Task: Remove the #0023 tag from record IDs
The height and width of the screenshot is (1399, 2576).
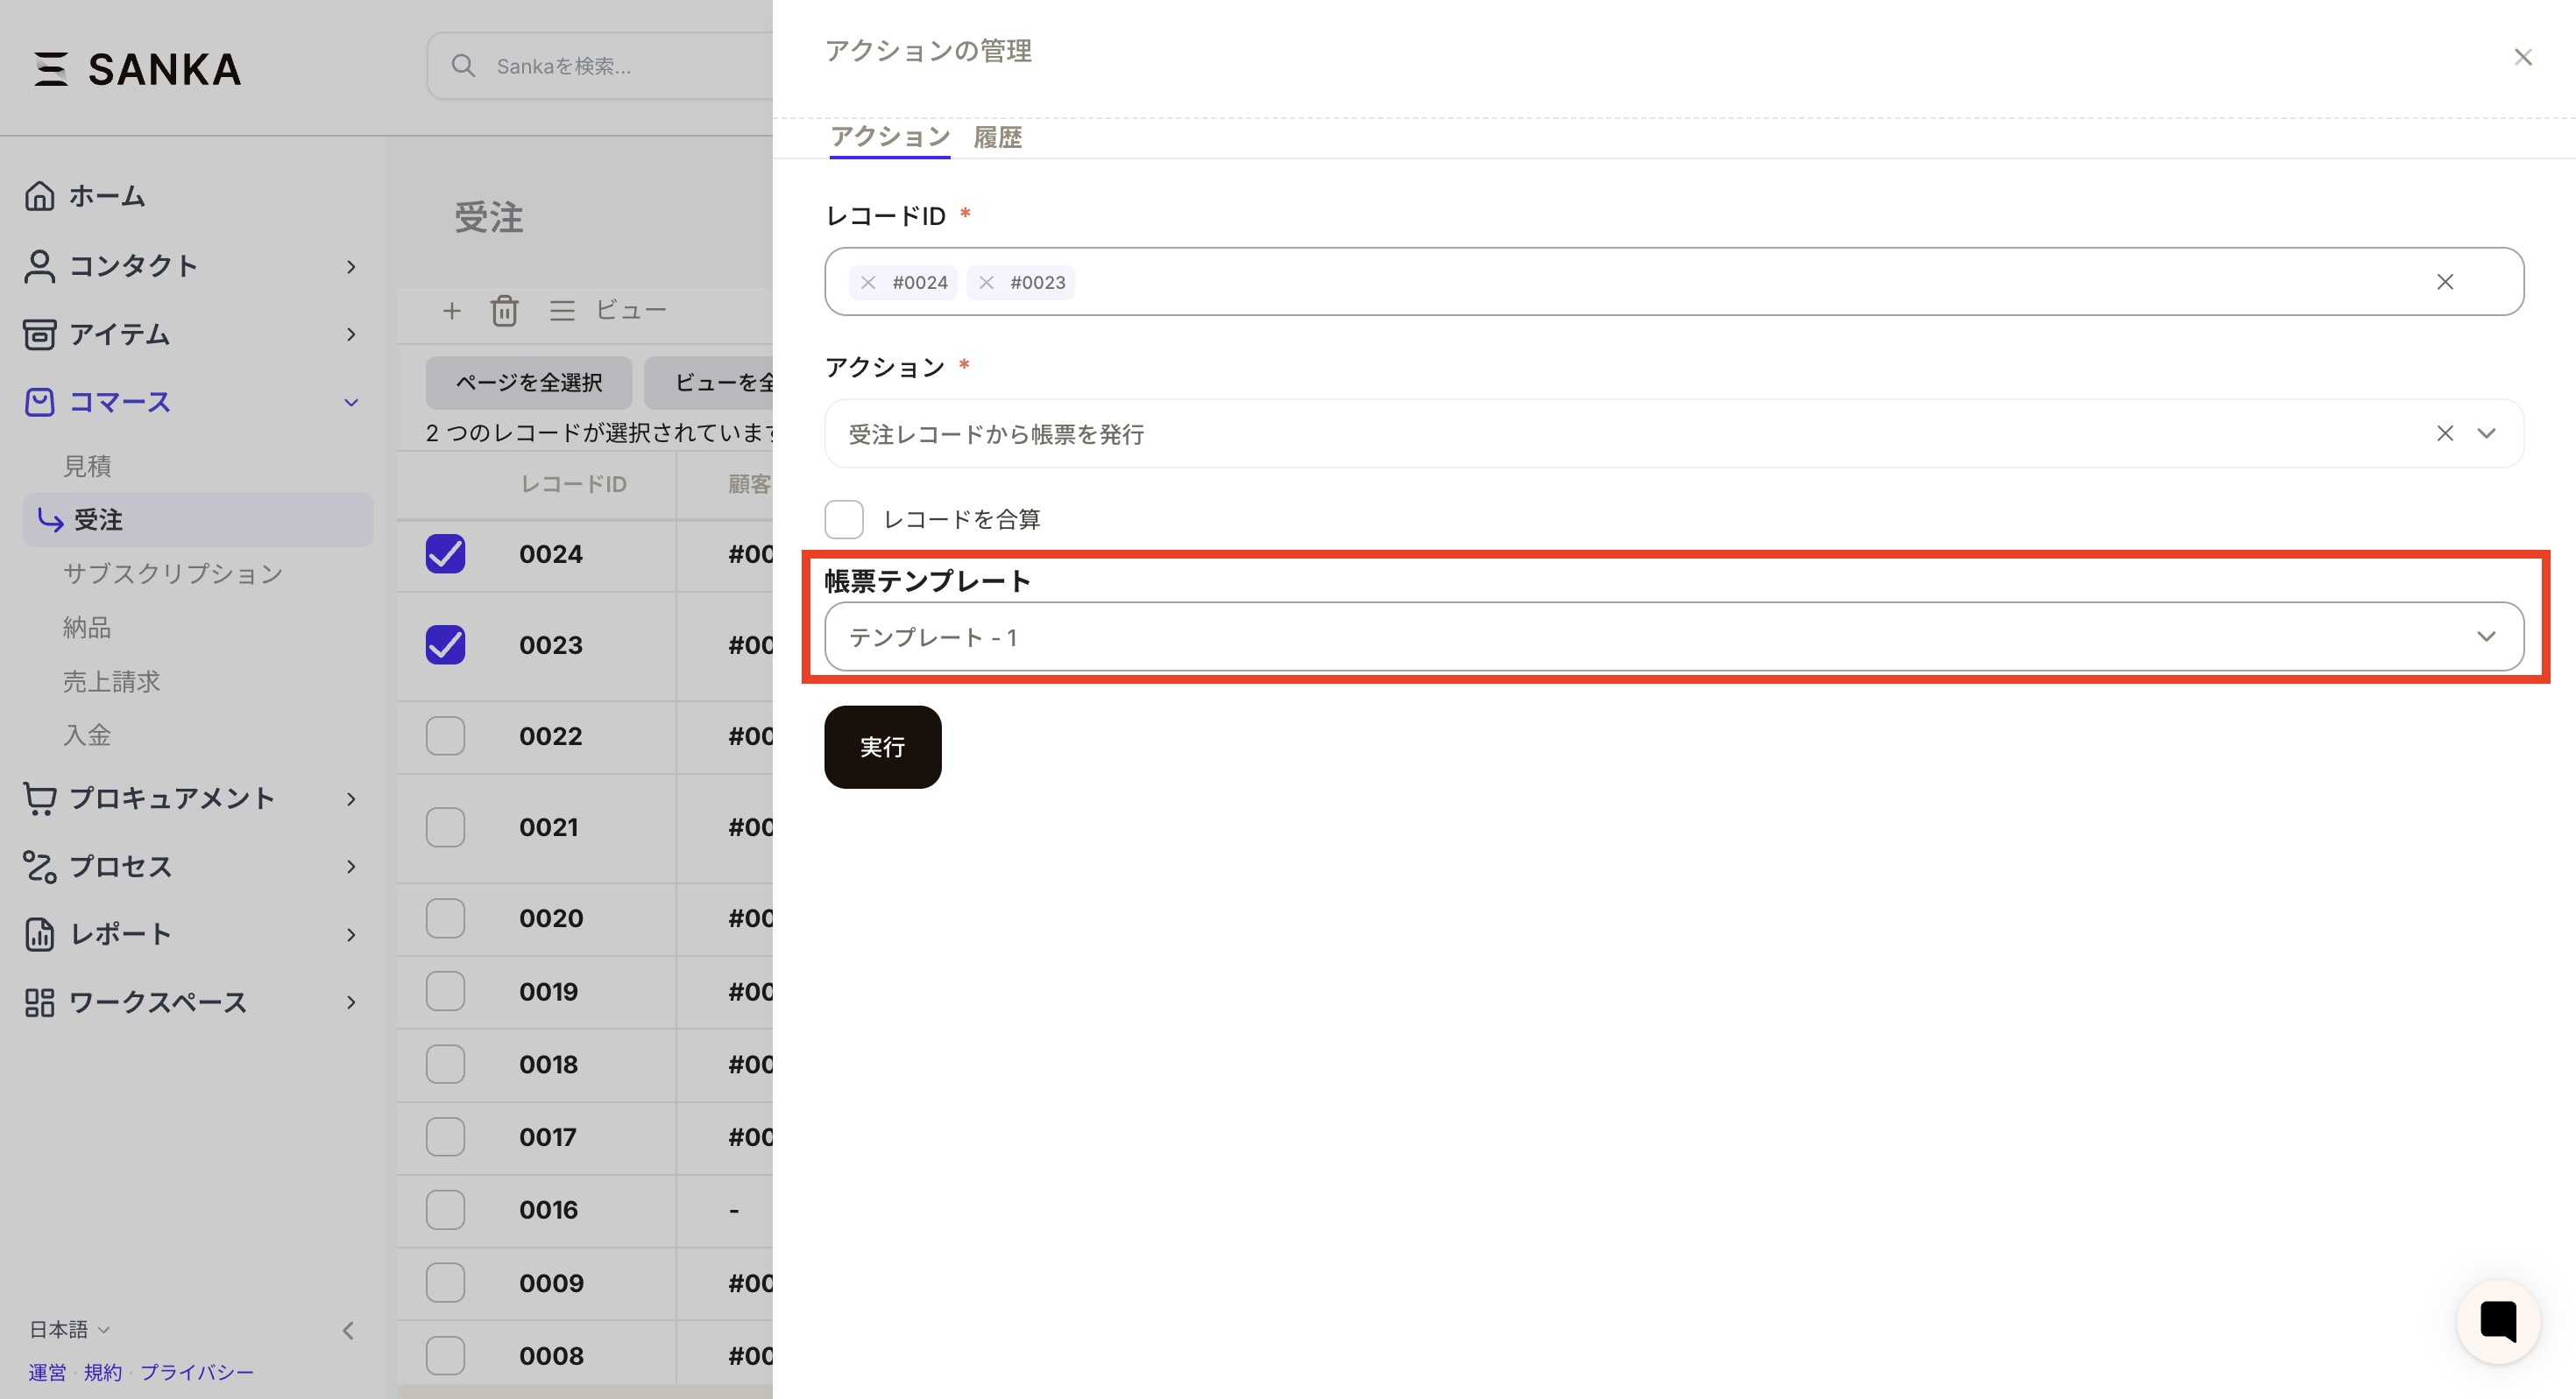Action: (x=986, y=283)
